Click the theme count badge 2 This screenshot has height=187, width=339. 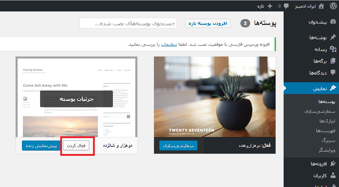tap(245, 23)
